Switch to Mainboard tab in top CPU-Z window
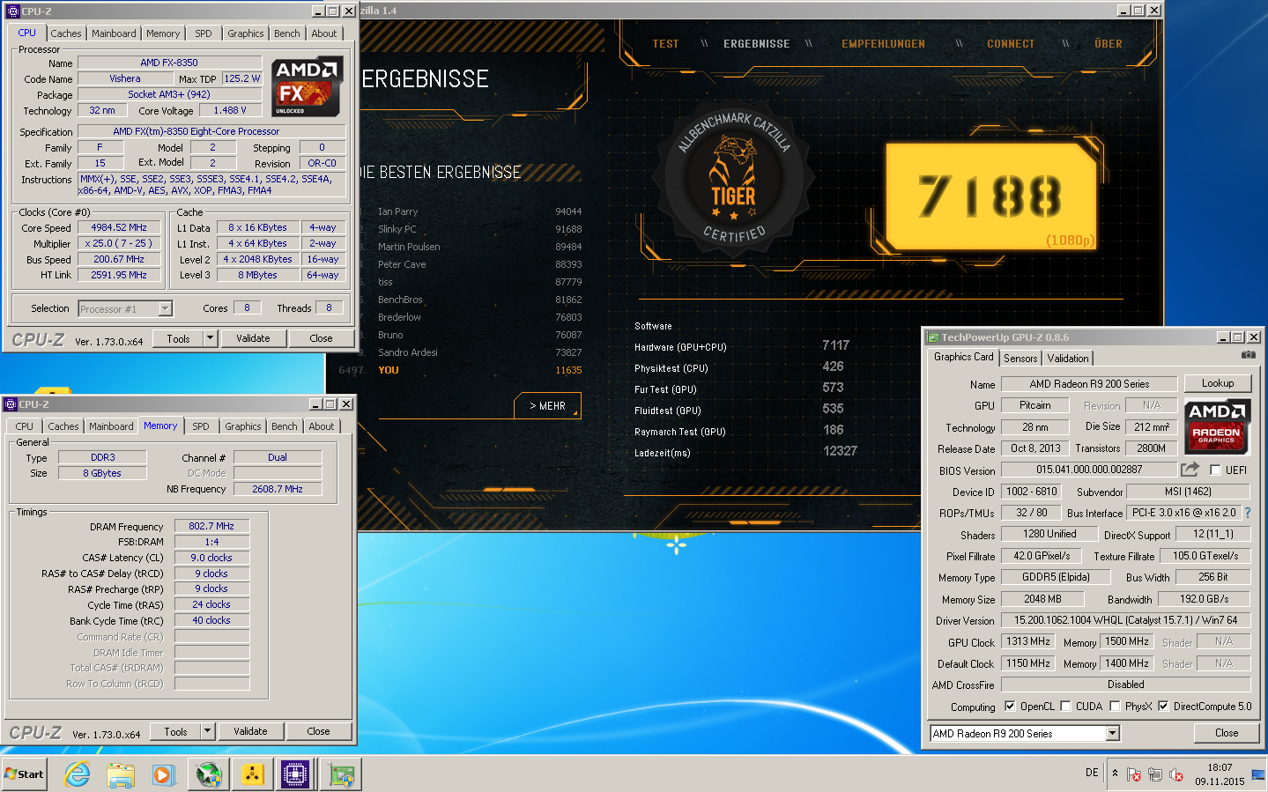Viewport: 1268px width, 792px height. pyautogui.click(x=114, y=33)
